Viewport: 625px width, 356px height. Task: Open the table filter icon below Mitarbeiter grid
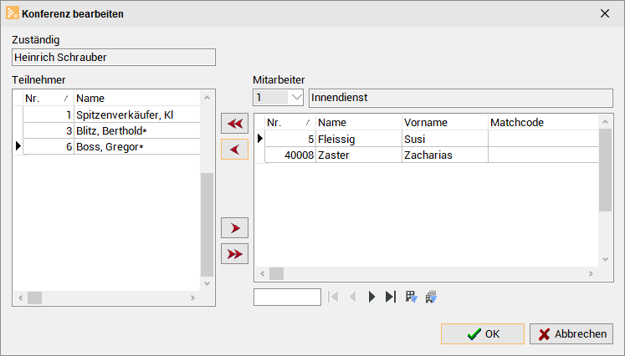[411, 297]
